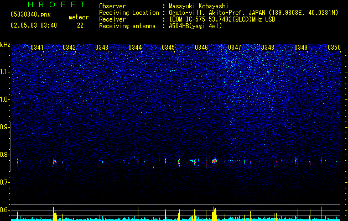Click the 0343 time marker
This screenshot has width=348, height=221.
(102, 48)
